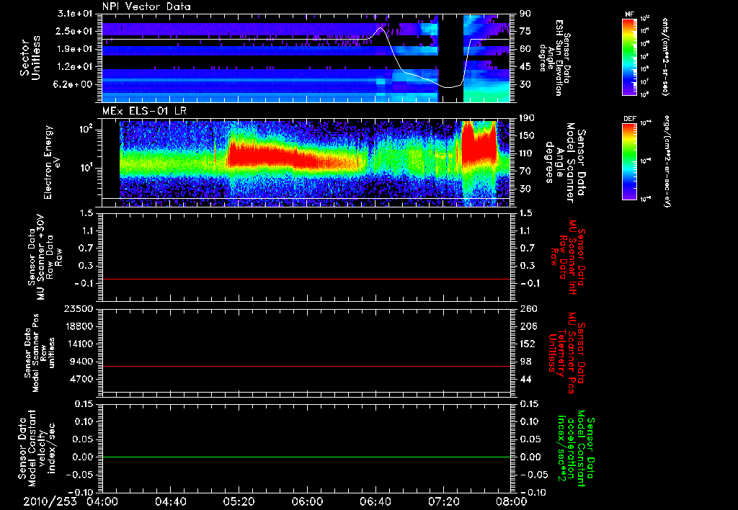
Task: Click the '60' sun elevation tick label
Action: (x=525, y=49)
